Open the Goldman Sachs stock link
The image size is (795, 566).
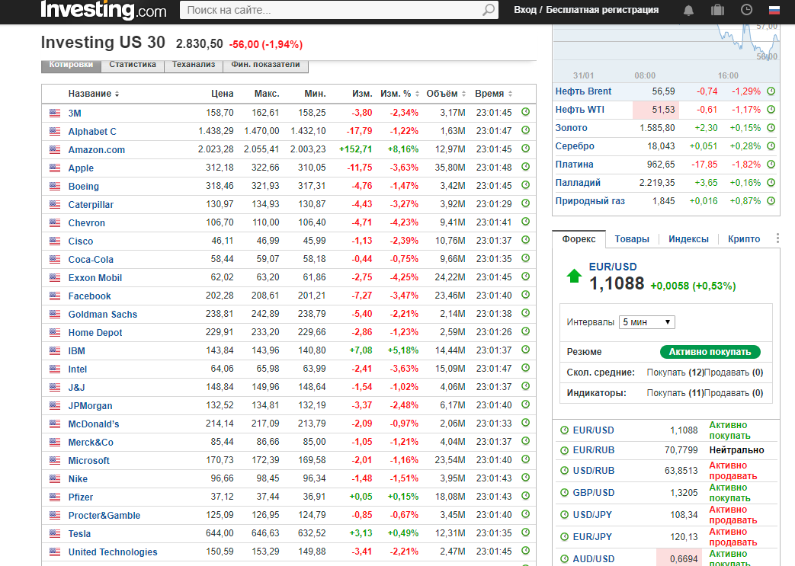(x=102, y=314)
